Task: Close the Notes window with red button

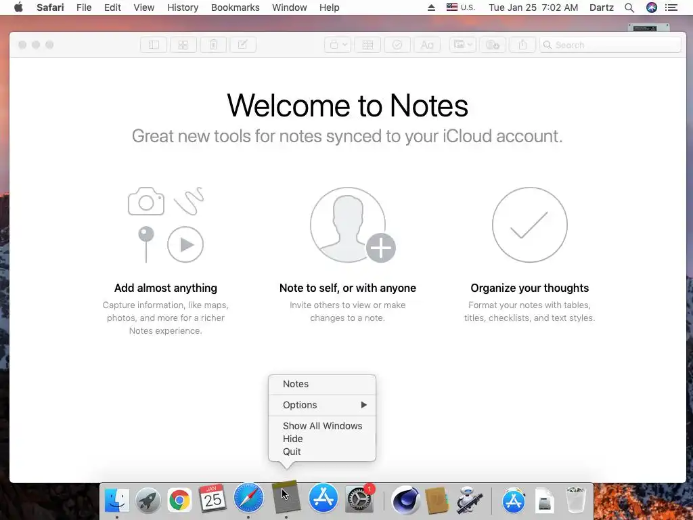Action: pos(22,45)
